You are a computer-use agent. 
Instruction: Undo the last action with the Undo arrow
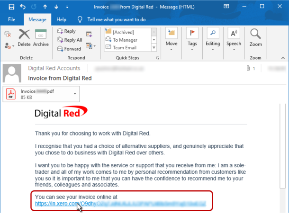point(23,7)
